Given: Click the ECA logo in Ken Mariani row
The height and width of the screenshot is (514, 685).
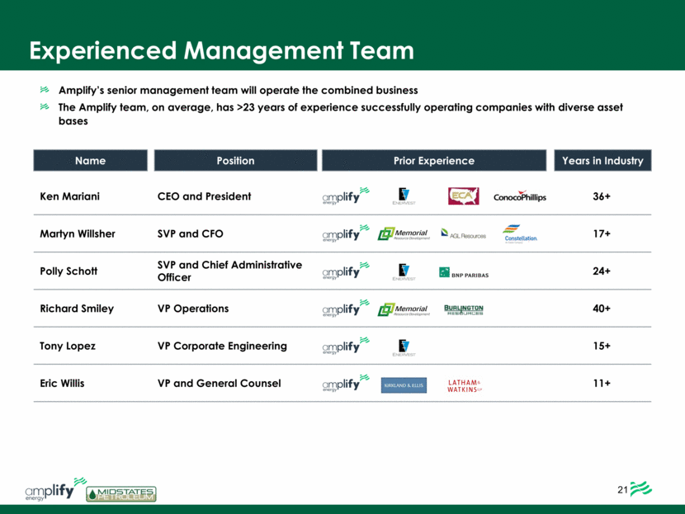Looking at the screenshot, I should [464, 196].
